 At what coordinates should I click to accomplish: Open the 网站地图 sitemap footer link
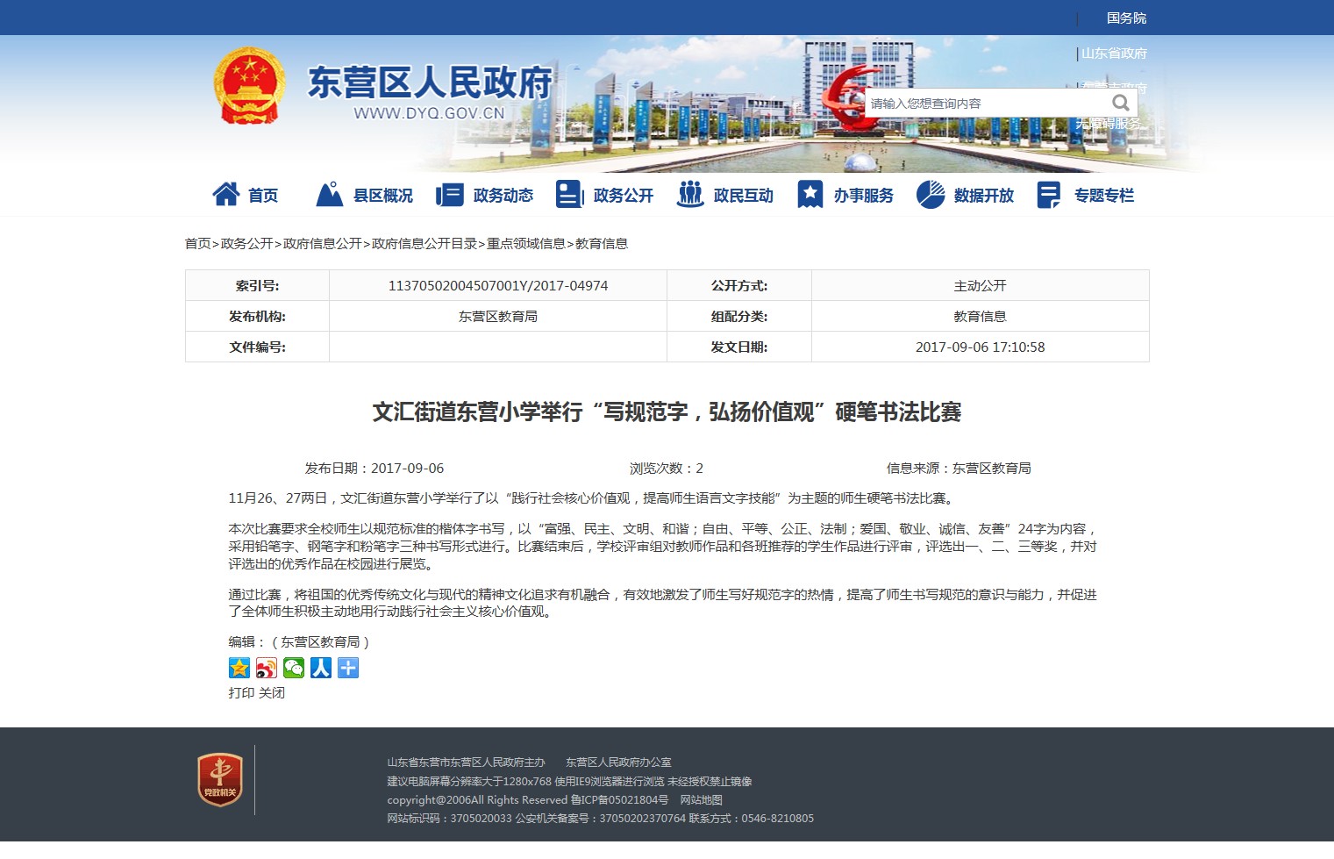coord(701,799)
